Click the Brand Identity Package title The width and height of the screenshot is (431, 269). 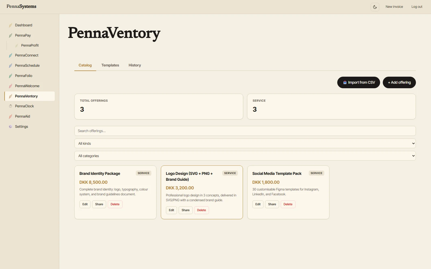tap(100, 174)
